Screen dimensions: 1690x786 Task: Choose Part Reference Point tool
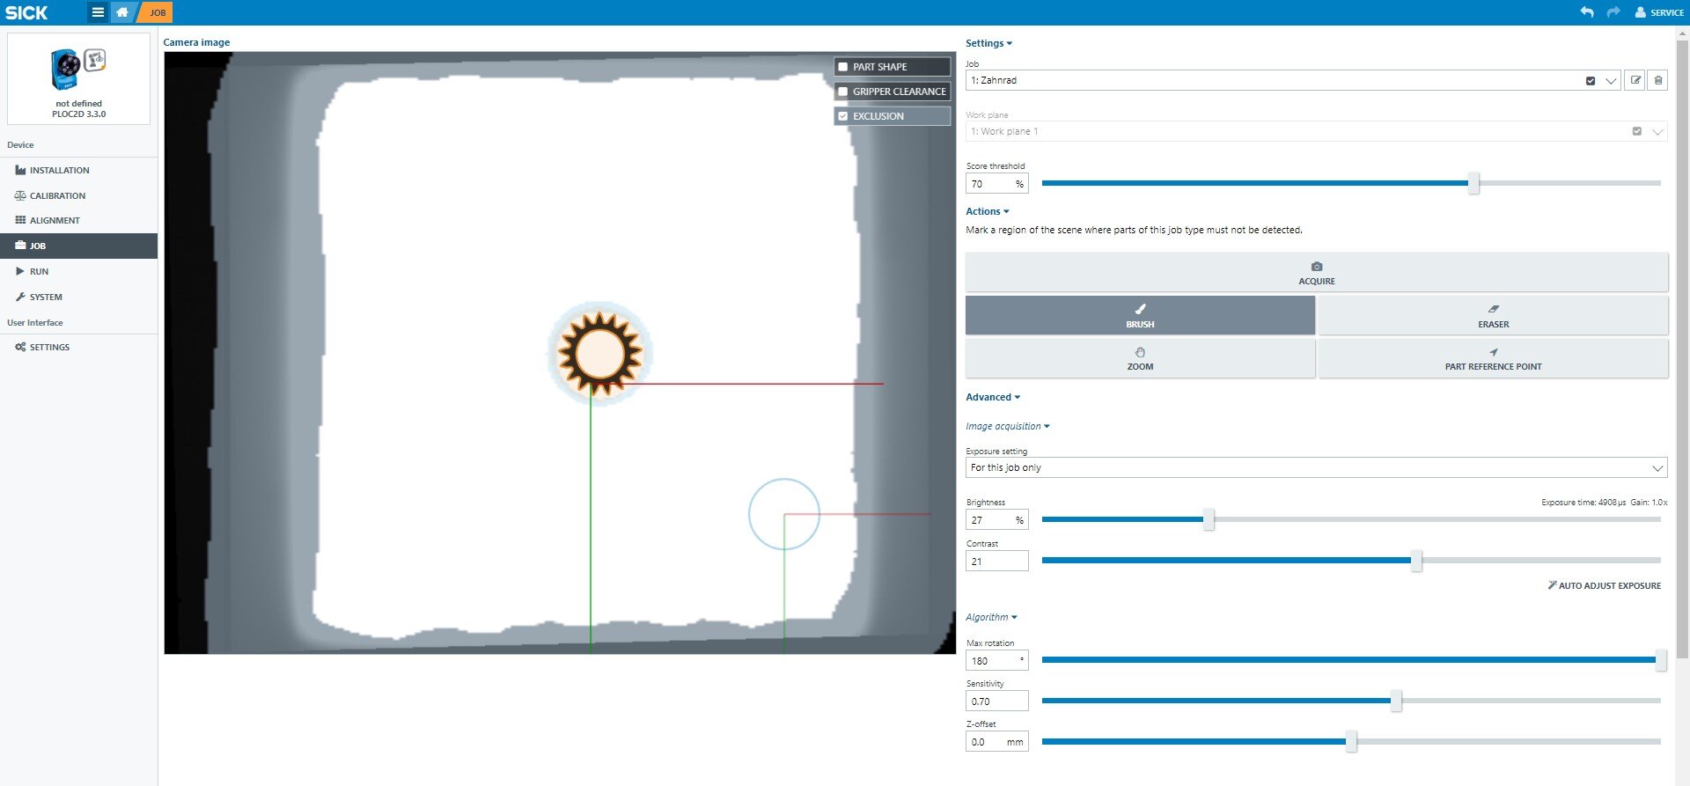[1492, 358]
